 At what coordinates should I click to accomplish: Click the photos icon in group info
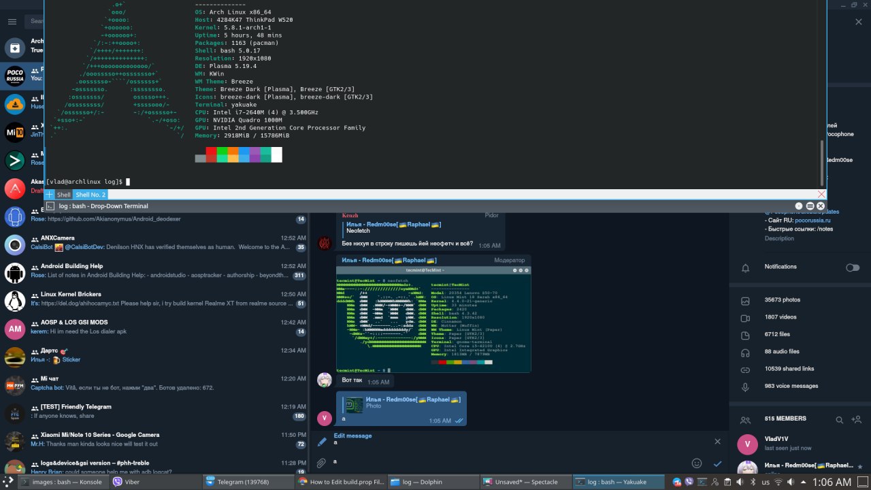pyautogui.click(x=745, y=301)
